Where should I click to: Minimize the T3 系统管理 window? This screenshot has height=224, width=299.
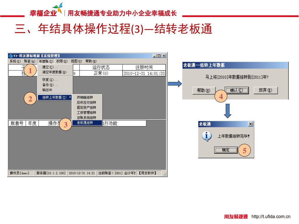pyautogui.click(x=155, y=56)
